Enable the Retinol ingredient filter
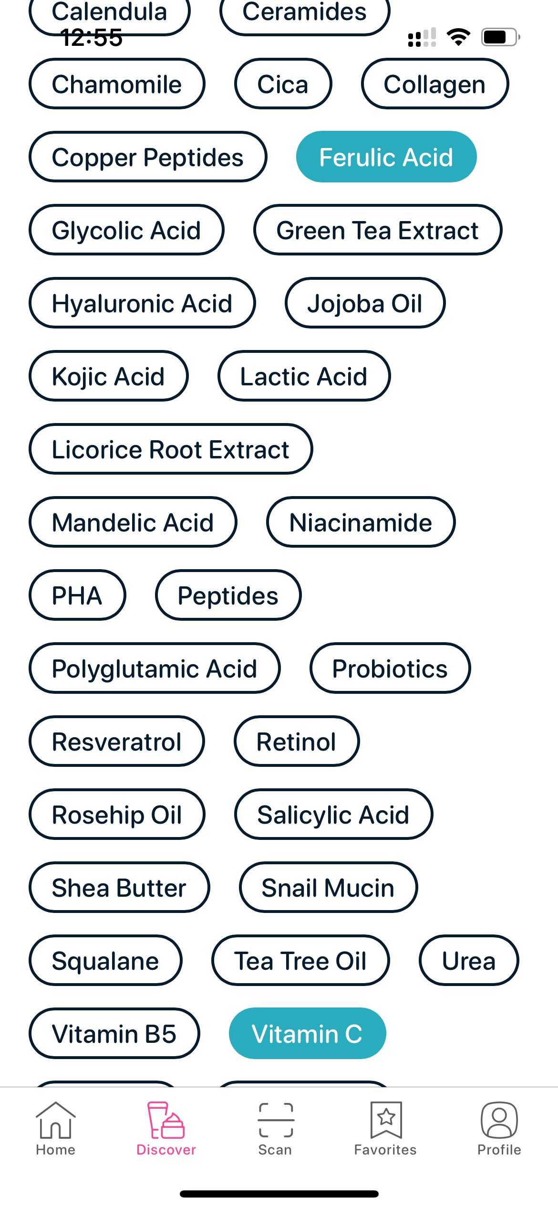The height and width of the screenshot is (1209, 558). point(296,741)
